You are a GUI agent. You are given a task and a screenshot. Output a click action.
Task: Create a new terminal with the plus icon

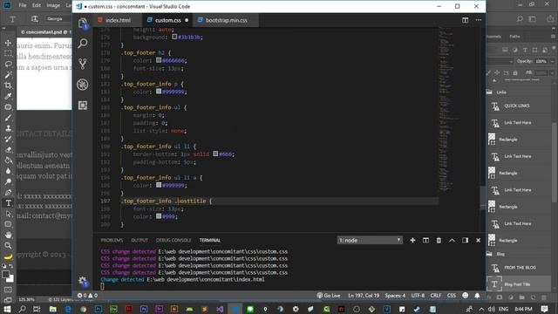click(x=412, y=241)
